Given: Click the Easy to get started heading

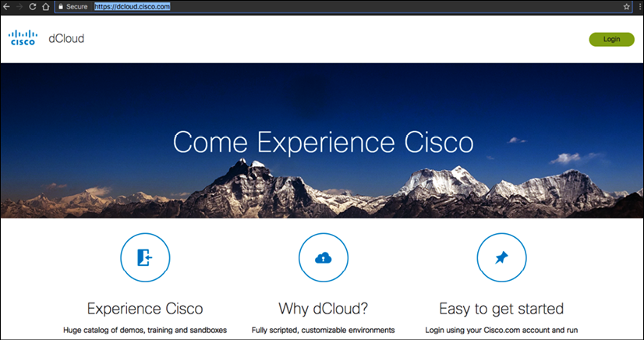Looking at the screenshot, I should pyautogui.click(x=501, y=308).
